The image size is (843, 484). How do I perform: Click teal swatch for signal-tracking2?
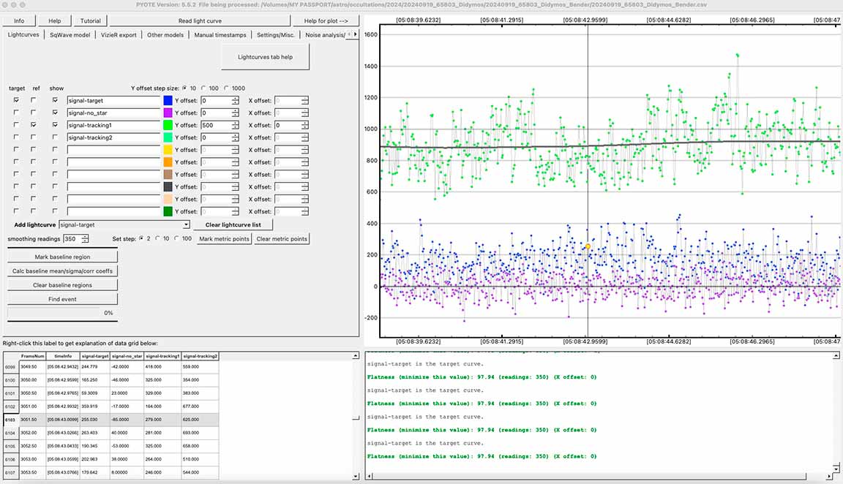coord(168,137)
